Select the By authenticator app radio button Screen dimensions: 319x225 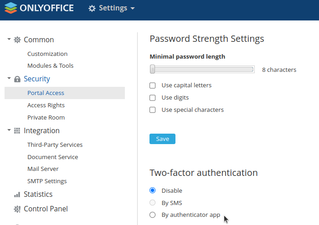152,215
